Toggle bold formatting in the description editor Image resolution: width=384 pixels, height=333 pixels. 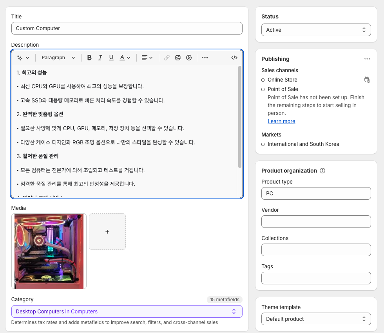pos(89,58)
